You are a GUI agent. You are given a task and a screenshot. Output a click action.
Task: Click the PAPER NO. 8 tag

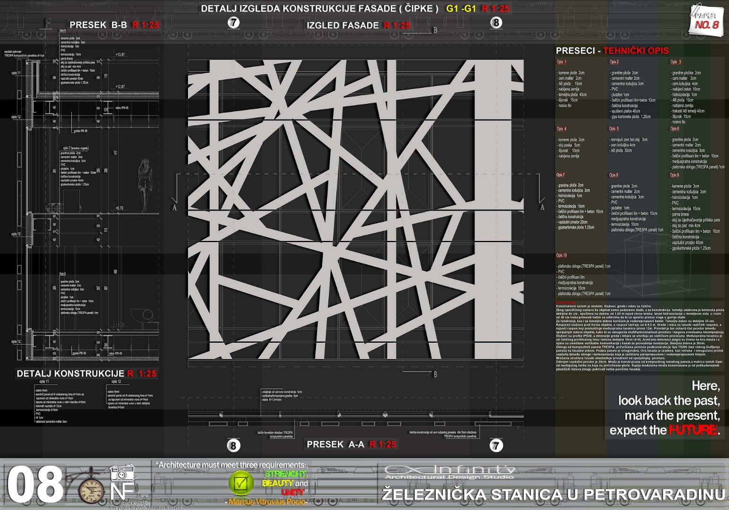pos(705,20)
